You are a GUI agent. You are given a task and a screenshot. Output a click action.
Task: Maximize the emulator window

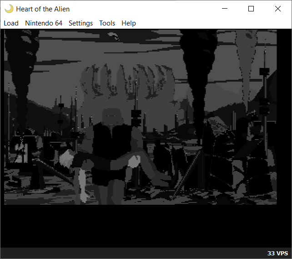coord(251,9)
